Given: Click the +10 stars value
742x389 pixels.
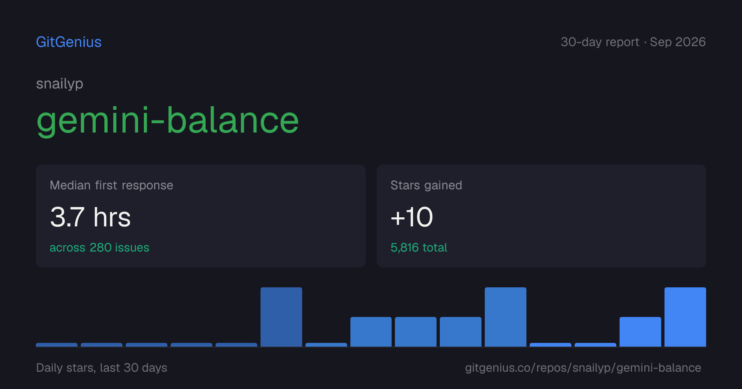Looking at the screenshot, I should pos(411,217).
